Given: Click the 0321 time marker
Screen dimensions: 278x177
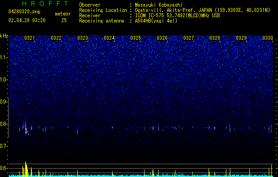Looking at the screenshot, I should [30, 38].
